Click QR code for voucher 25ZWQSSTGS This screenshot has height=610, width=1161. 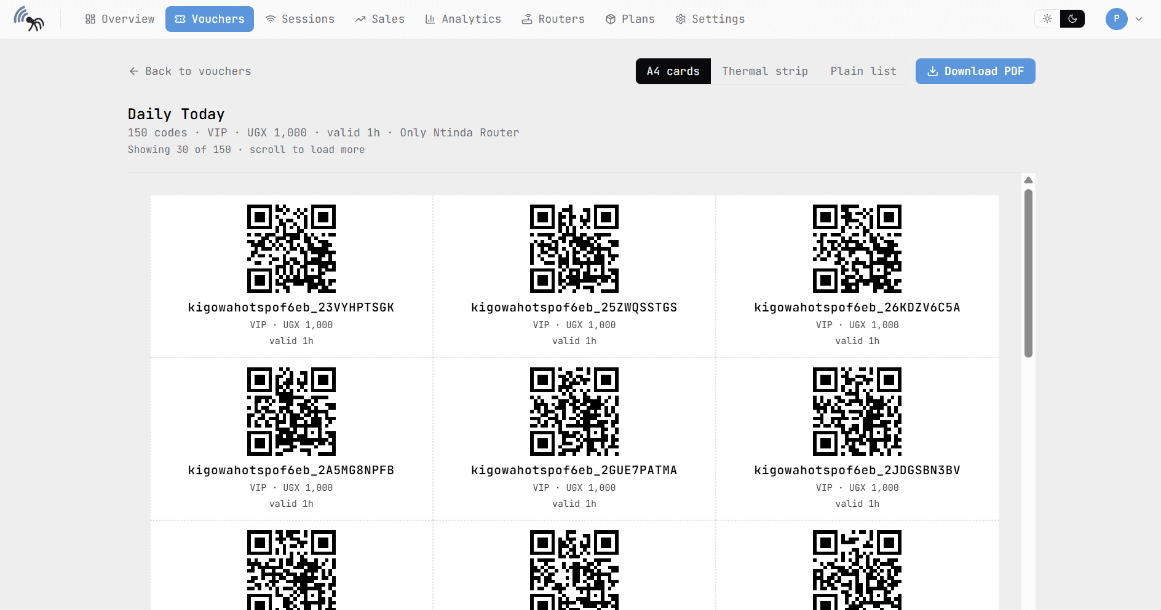pos(574,249)
